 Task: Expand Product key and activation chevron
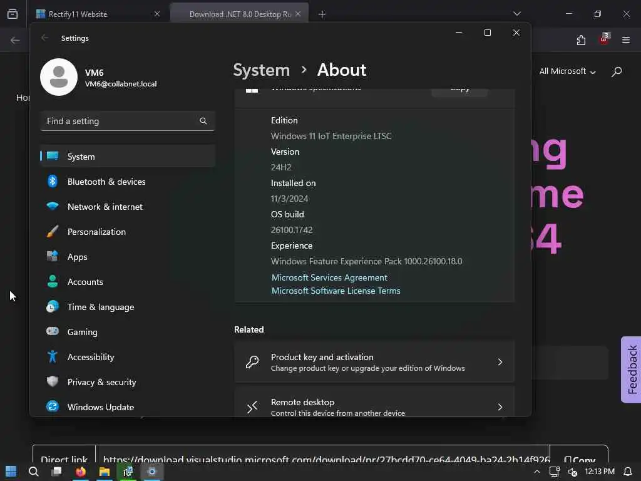(500, 362)
